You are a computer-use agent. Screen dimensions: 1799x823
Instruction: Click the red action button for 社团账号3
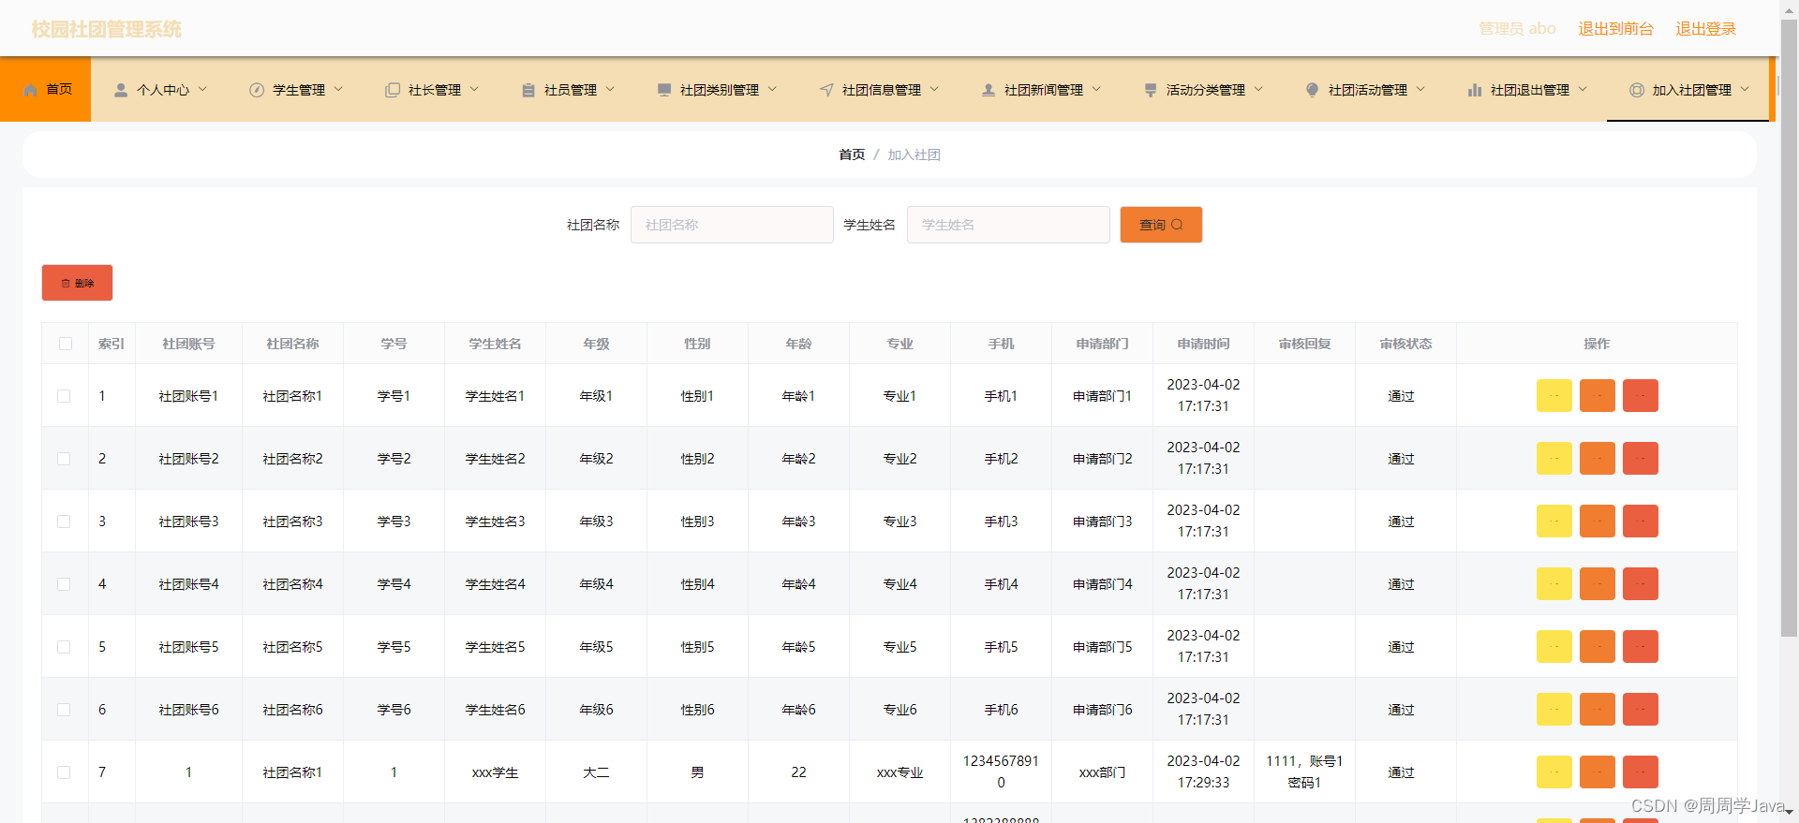(1640, 522)
